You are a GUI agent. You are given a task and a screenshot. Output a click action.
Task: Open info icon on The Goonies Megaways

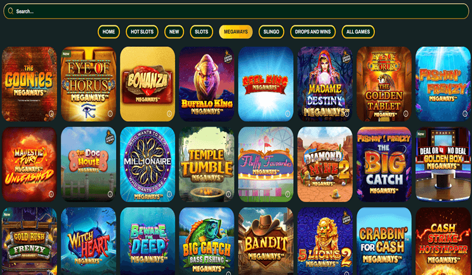tap(51, 113)
